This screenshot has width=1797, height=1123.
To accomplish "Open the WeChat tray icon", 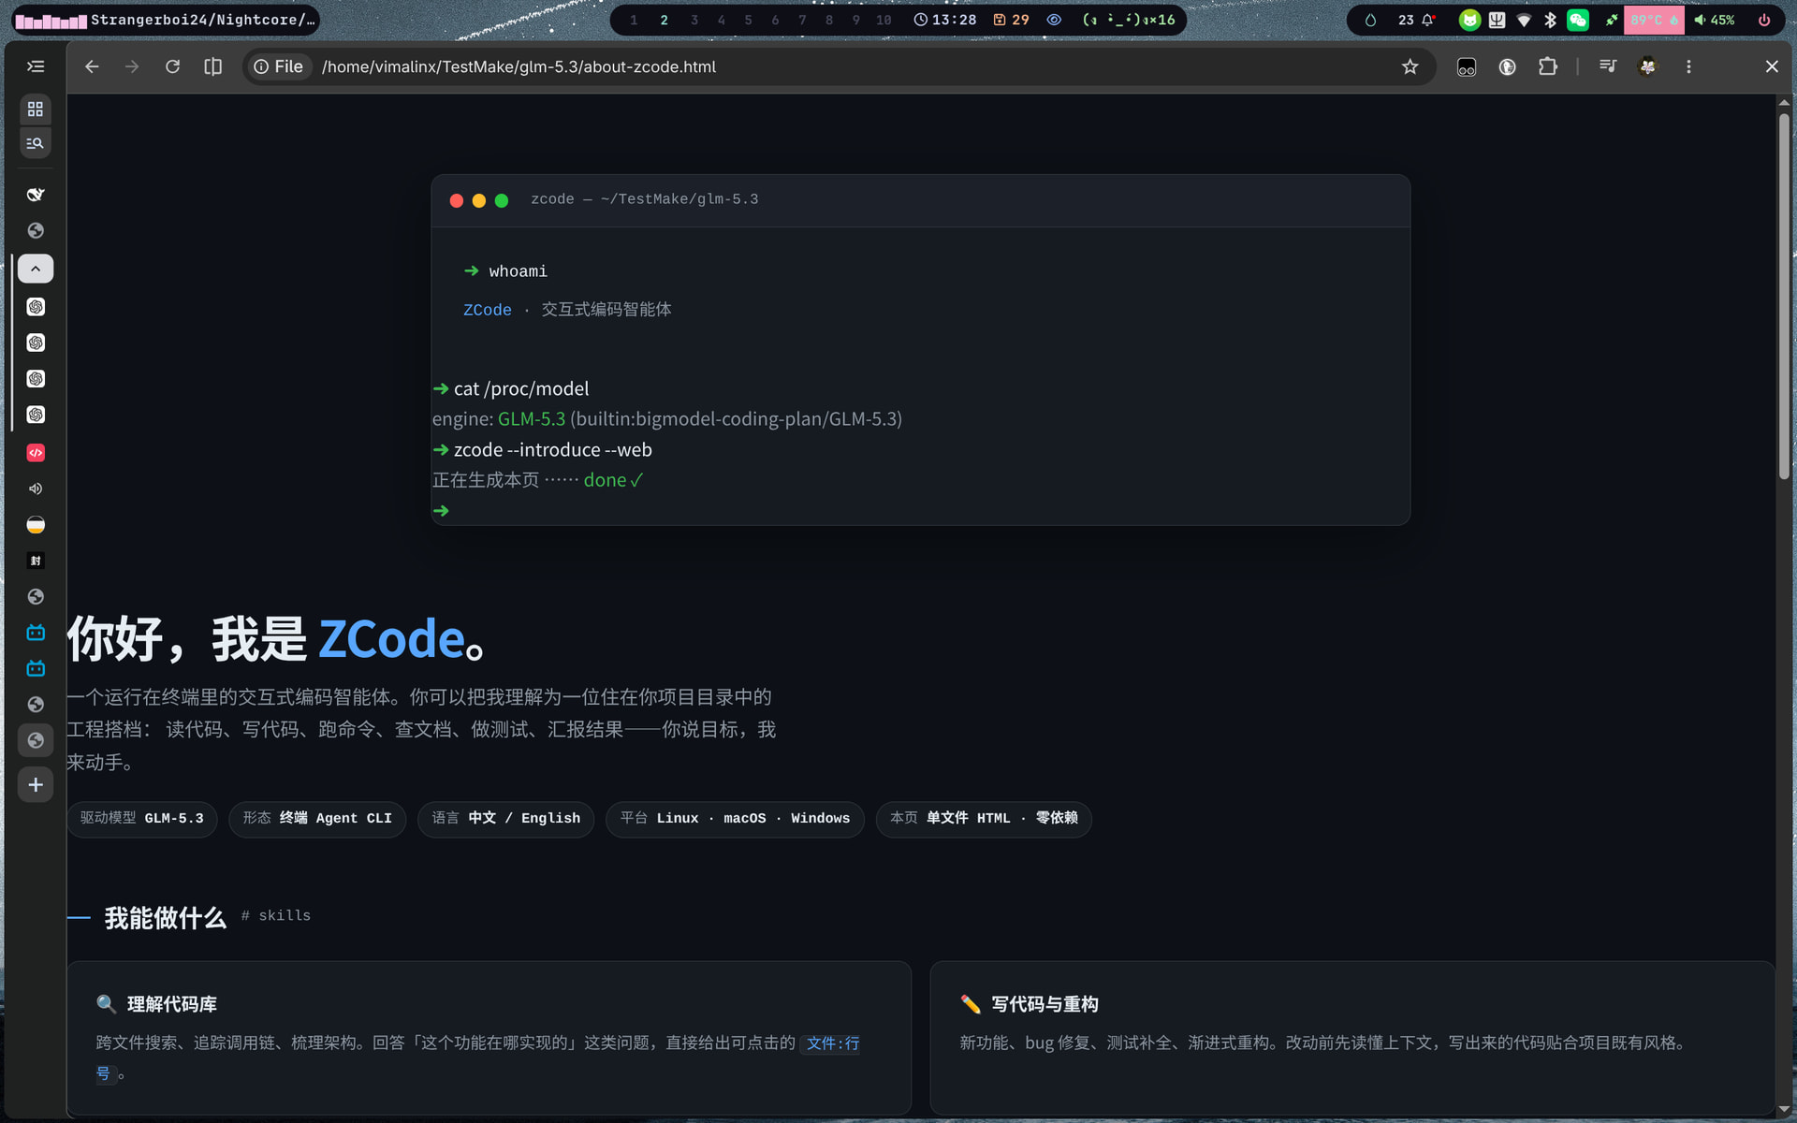I will tap(1578, 20).
